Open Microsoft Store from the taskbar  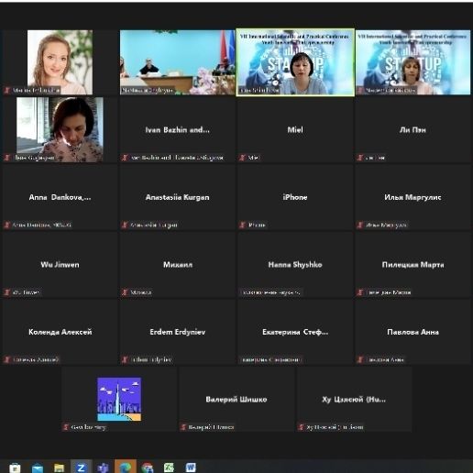point(15,467)
